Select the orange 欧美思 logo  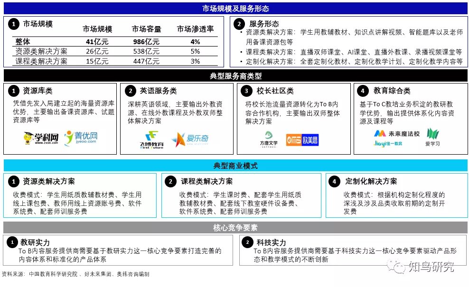click(302, 139)
